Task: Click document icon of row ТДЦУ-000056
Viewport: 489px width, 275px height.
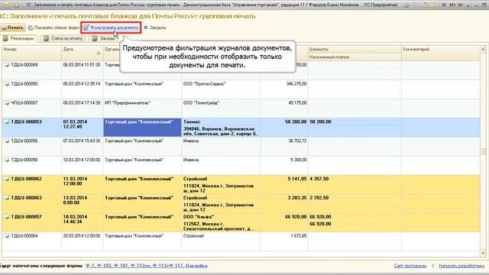Action: [7, 141]
